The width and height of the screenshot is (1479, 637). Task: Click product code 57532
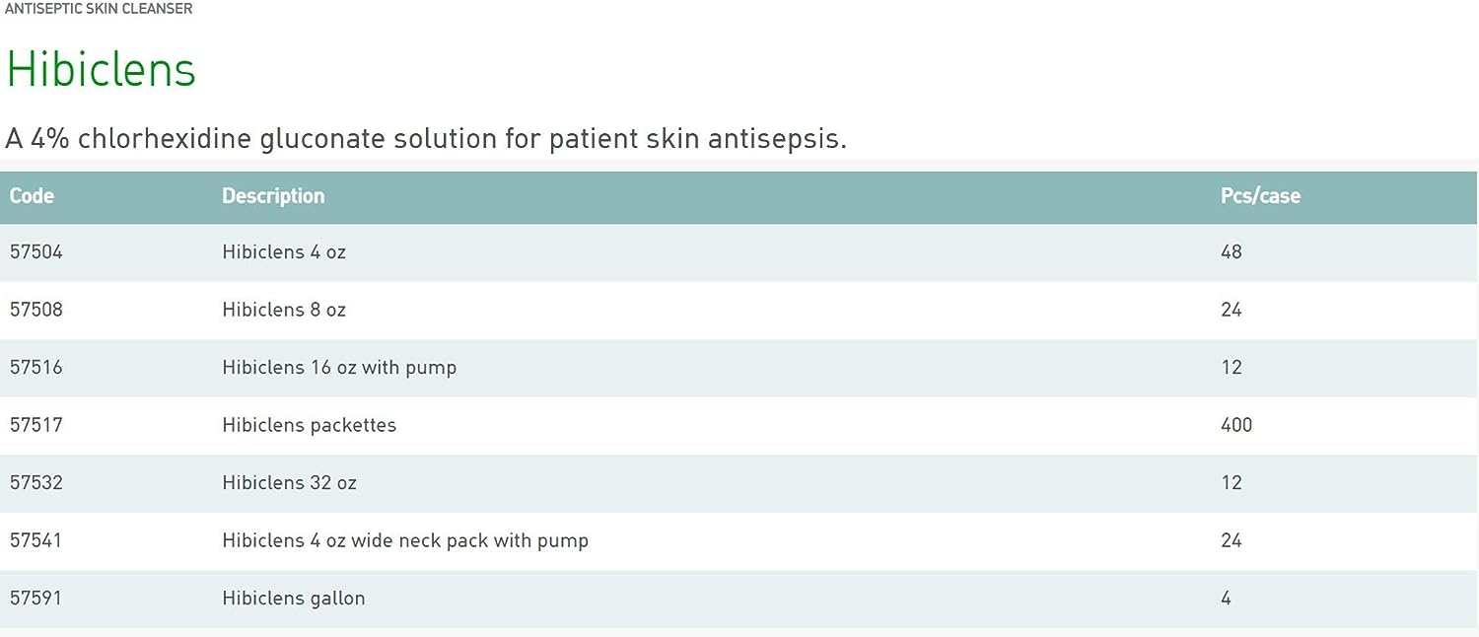click(x=36, y=483)
